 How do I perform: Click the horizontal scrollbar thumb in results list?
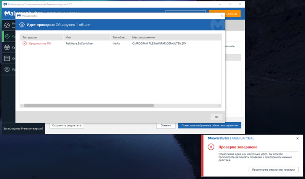pyautogui.click(x=89, y=105)
